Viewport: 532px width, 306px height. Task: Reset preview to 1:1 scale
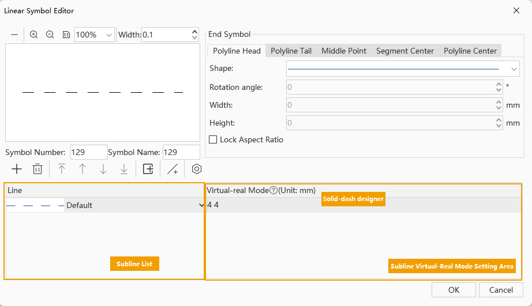click(66, 35)
